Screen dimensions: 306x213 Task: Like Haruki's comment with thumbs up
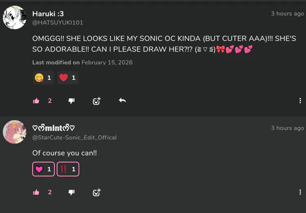(x=36, y=101)
